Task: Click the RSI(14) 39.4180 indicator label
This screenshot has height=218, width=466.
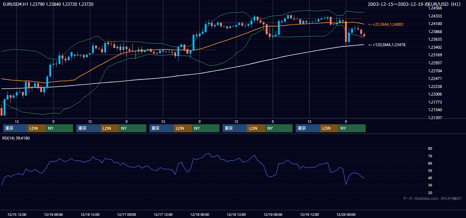Action: [x=16, y=138]
